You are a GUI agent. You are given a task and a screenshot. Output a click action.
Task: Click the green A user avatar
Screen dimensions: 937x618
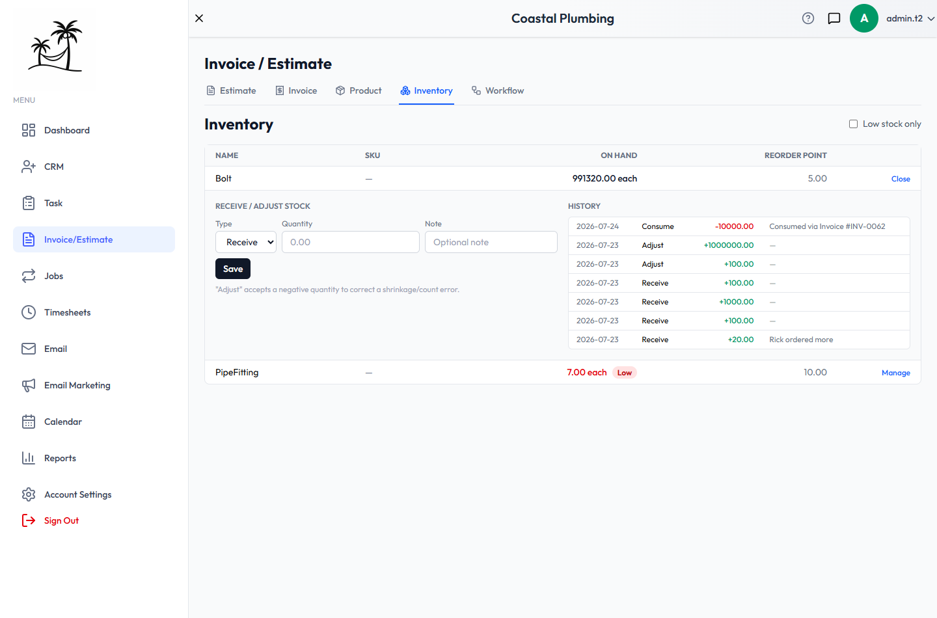pos(864,18)
